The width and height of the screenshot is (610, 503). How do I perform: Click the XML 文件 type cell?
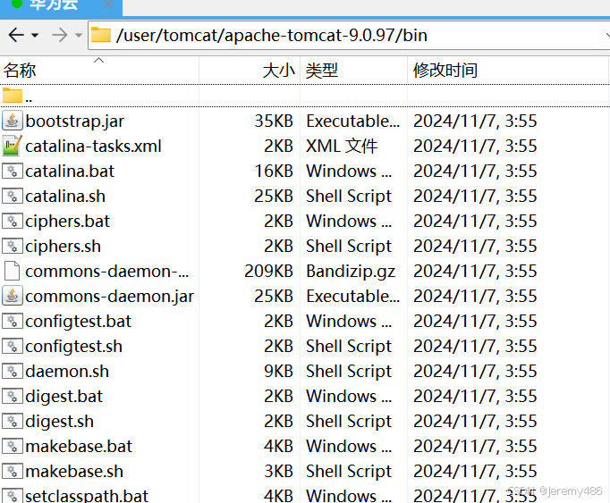(x=342, y=147)
